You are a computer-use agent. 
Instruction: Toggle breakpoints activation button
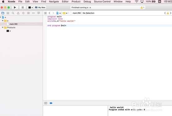click(x=51, y=103)
